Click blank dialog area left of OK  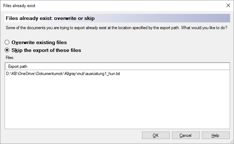(71, 135)
